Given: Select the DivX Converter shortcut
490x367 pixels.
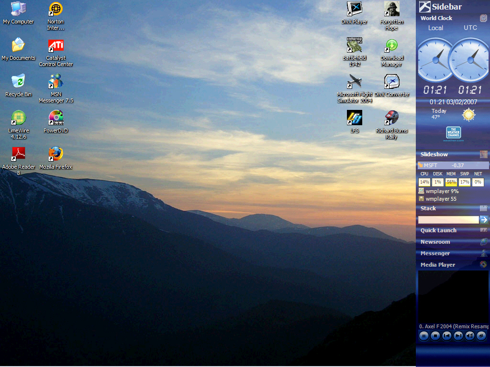Looking at the screenshot, I should tap(391, 86).
